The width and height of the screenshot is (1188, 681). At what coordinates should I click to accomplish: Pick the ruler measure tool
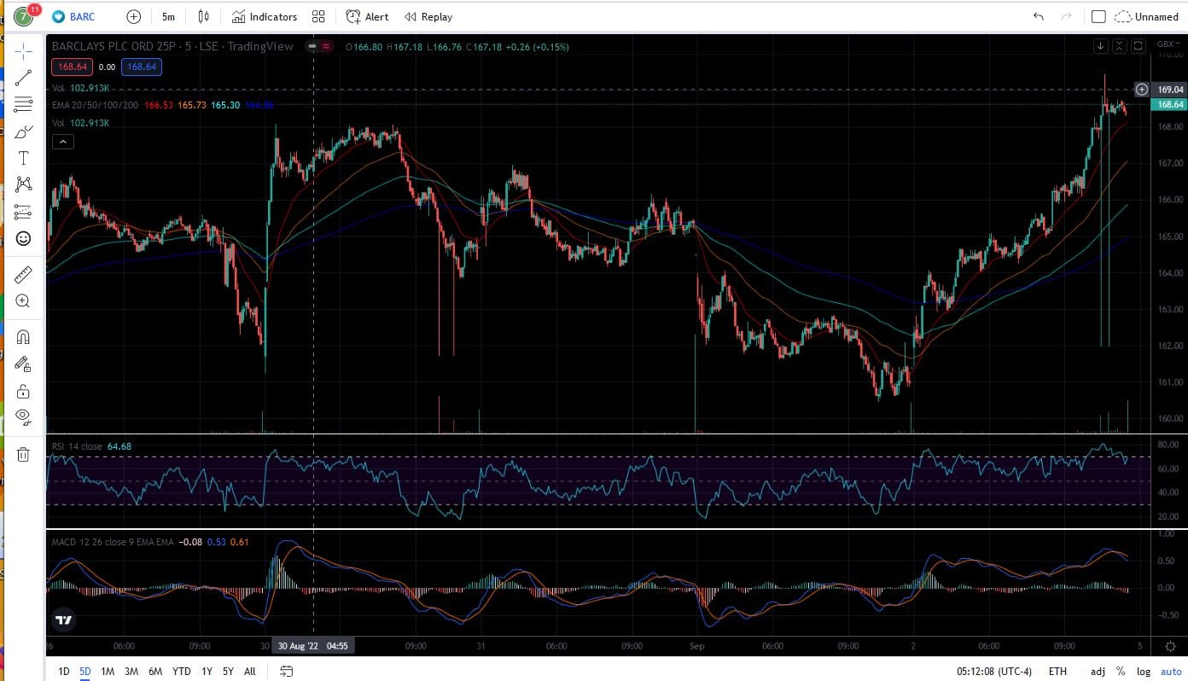coord(23,274)
